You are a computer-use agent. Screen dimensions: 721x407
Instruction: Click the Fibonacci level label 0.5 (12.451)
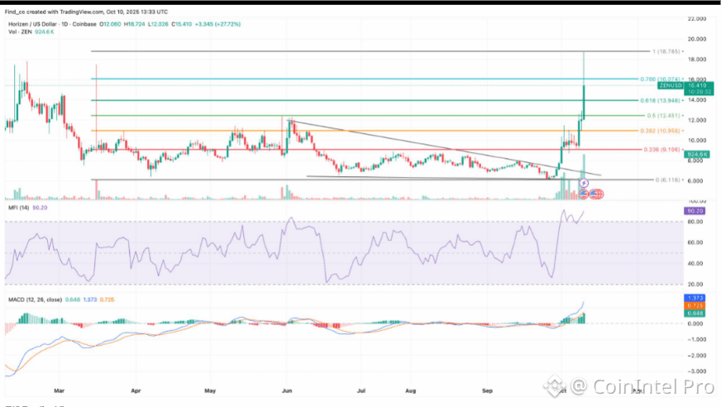click(663, 116)
